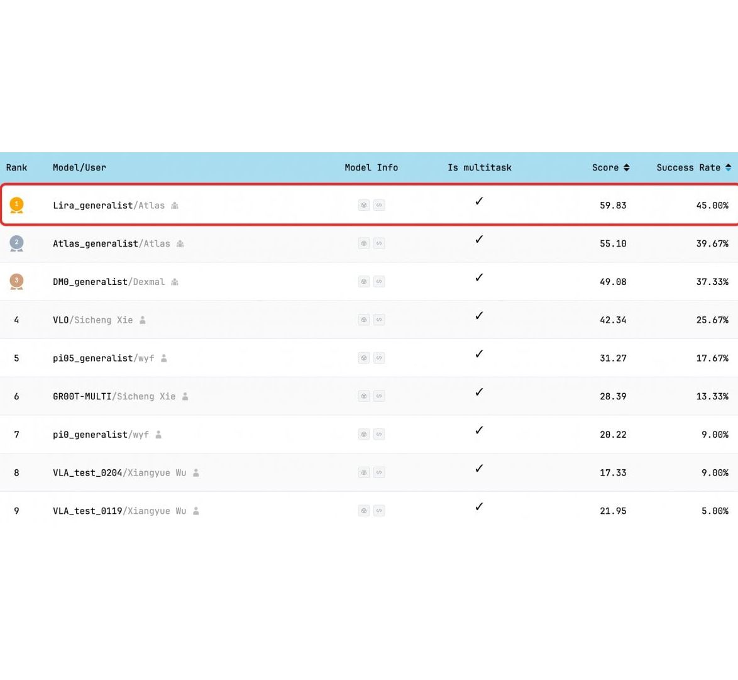This screenshot has height=680, width=738.
Task: Open the pi0_generalist model entry
Action: pyautogui.click(x=90, y=434)
